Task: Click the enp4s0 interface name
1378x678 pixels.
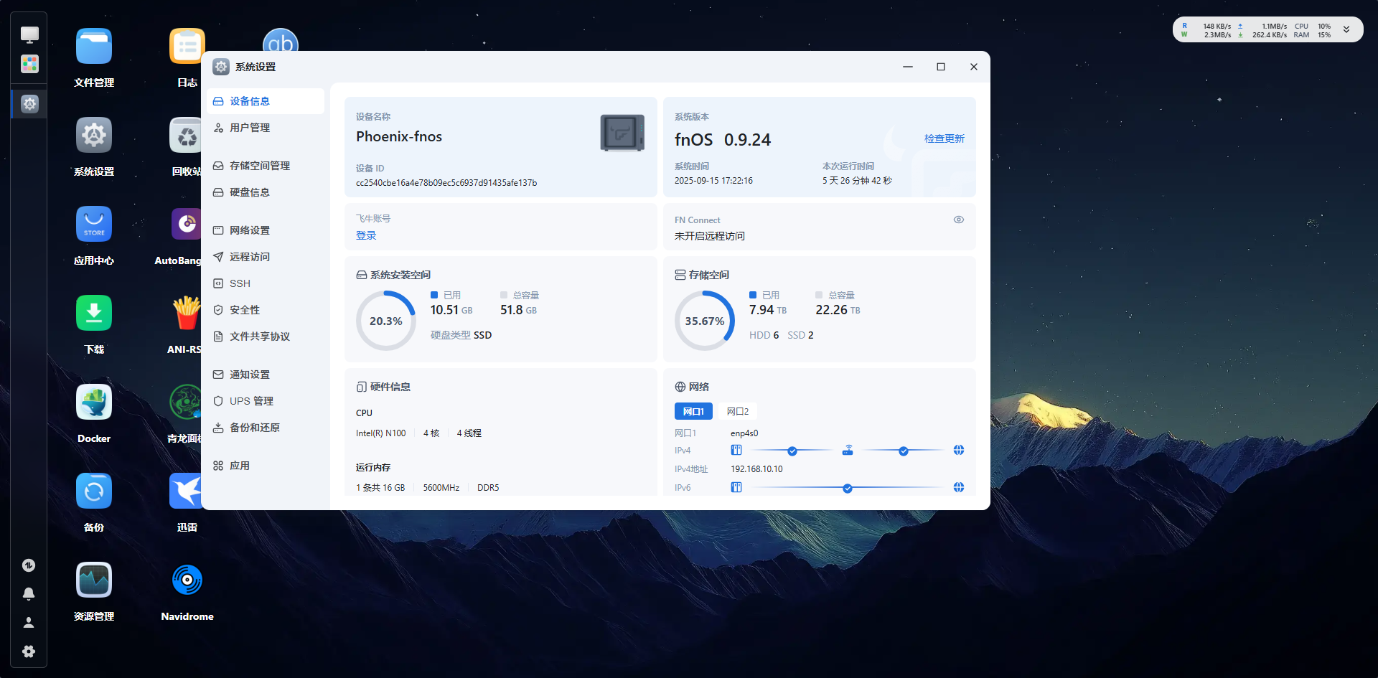Action: (744, 433)
